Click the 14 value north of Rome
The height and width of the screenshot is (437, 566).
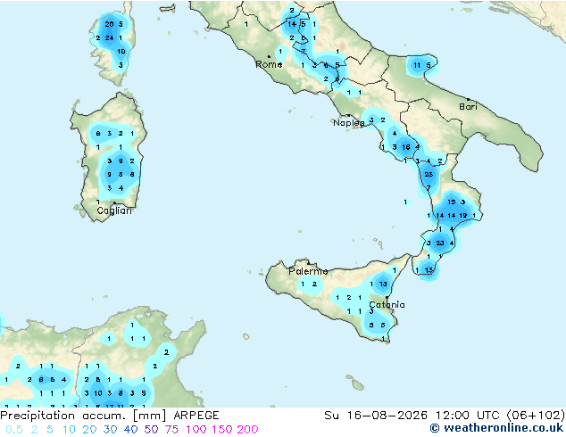pos(292,24)
